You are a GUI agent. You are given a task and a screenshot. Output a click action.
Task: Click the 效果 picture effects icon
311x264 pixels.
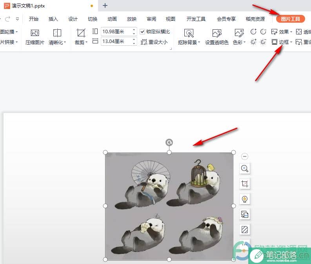274,32
